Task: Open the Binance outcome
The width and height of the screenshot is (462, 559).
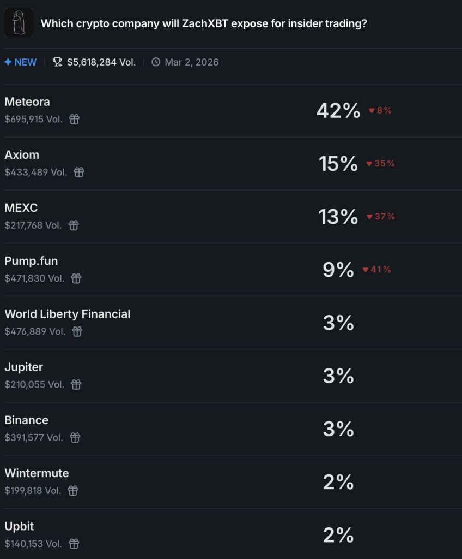Action: click(27, 420)
